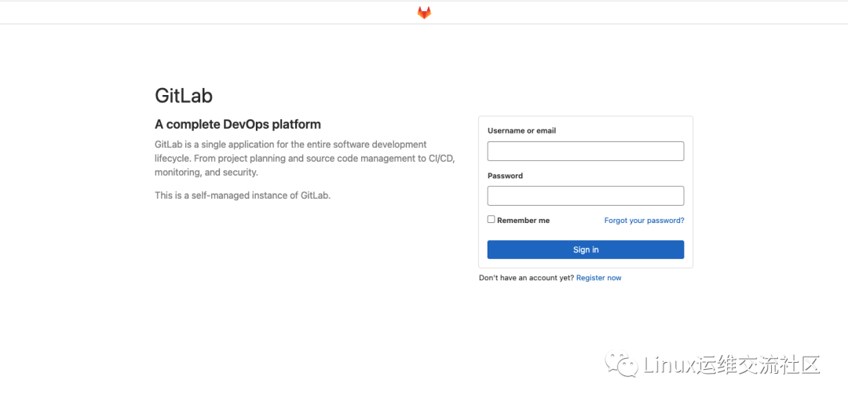The width and height of the screenshot is (848, 402).
Task: Click the WeChat watermark icon
Action: [x=620, y=365]
